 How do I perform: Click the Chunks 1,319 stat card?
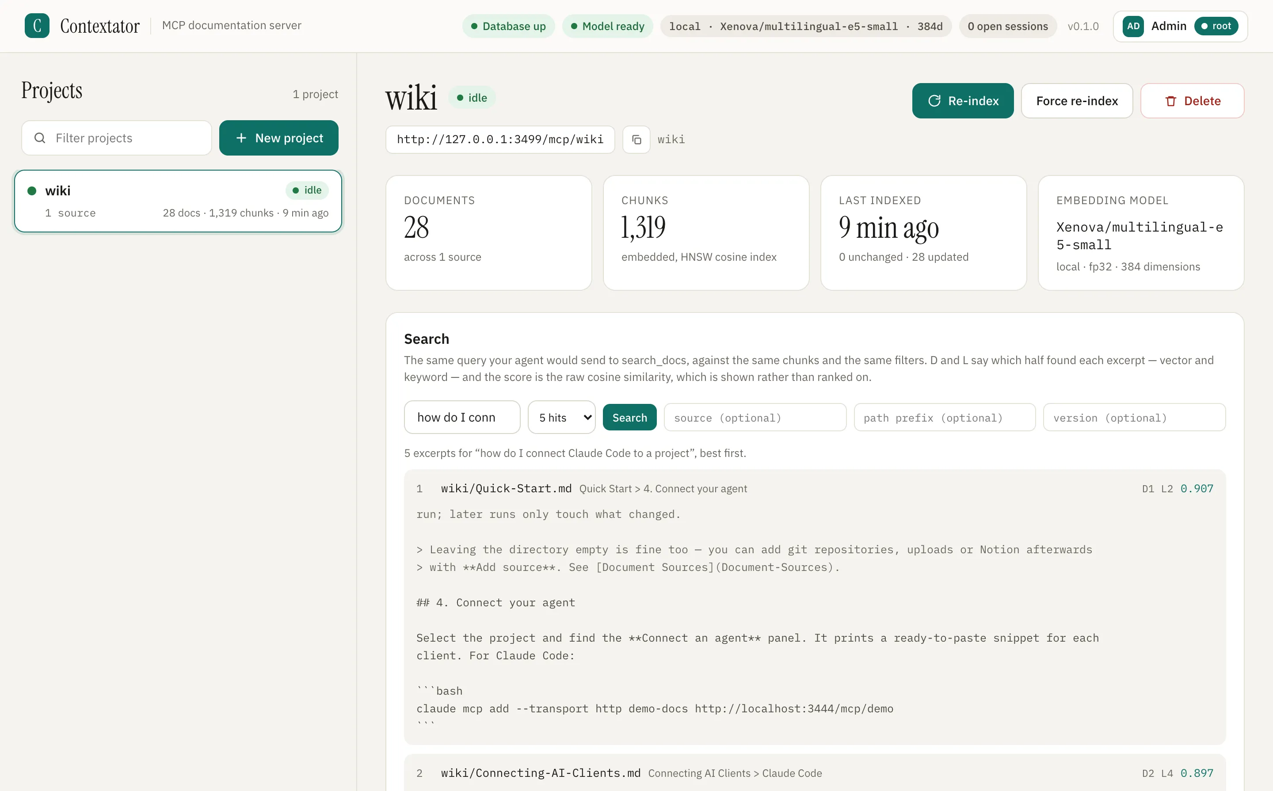coord(706,233)
